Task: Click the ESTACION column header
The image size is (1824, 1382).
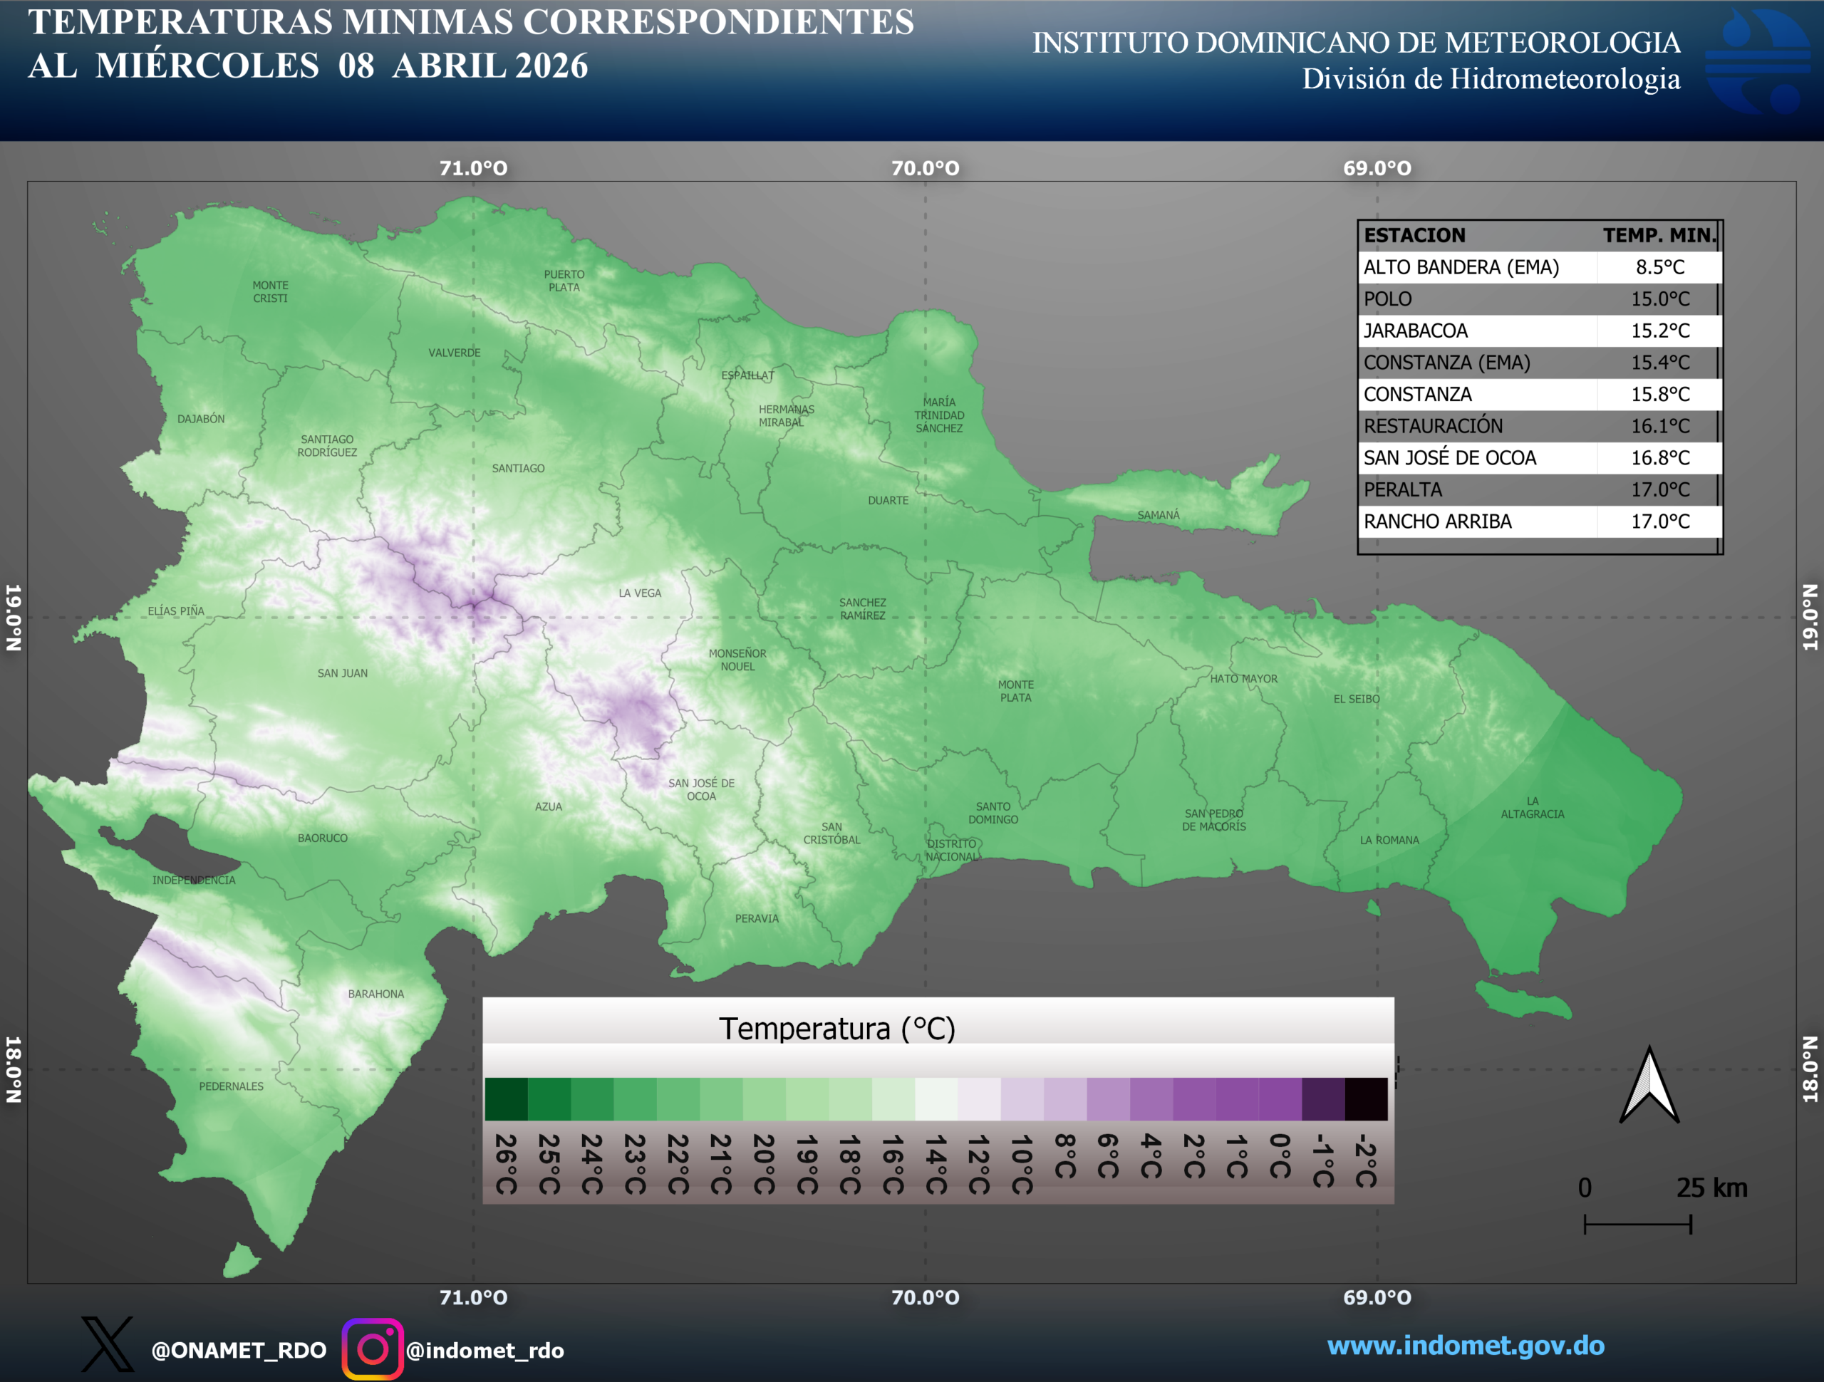Action: 1414,235
